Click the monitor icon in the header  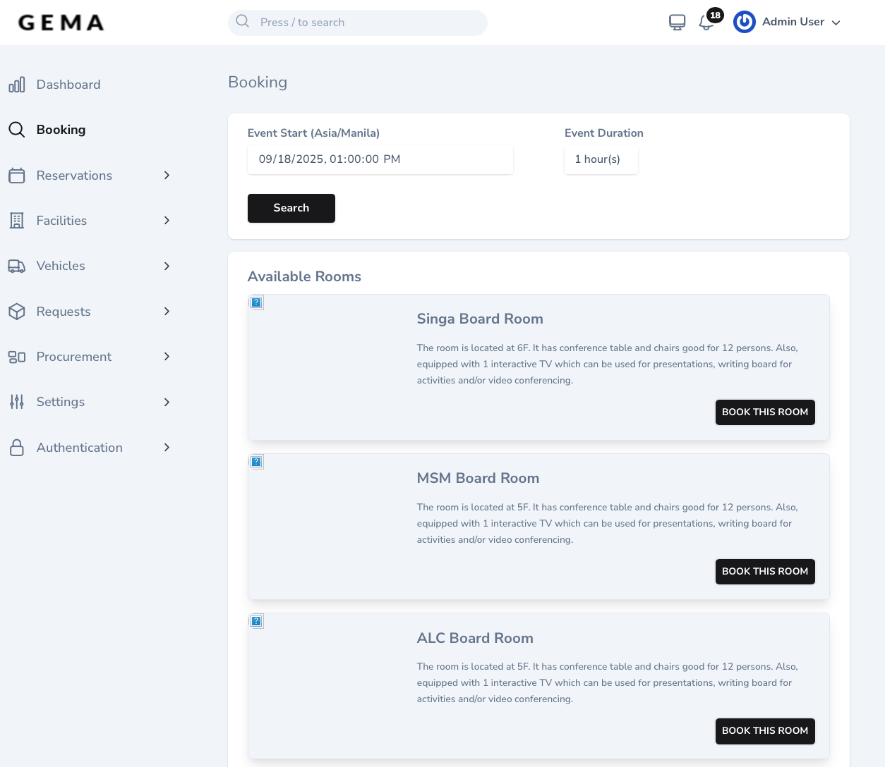(x=677, y=22)
